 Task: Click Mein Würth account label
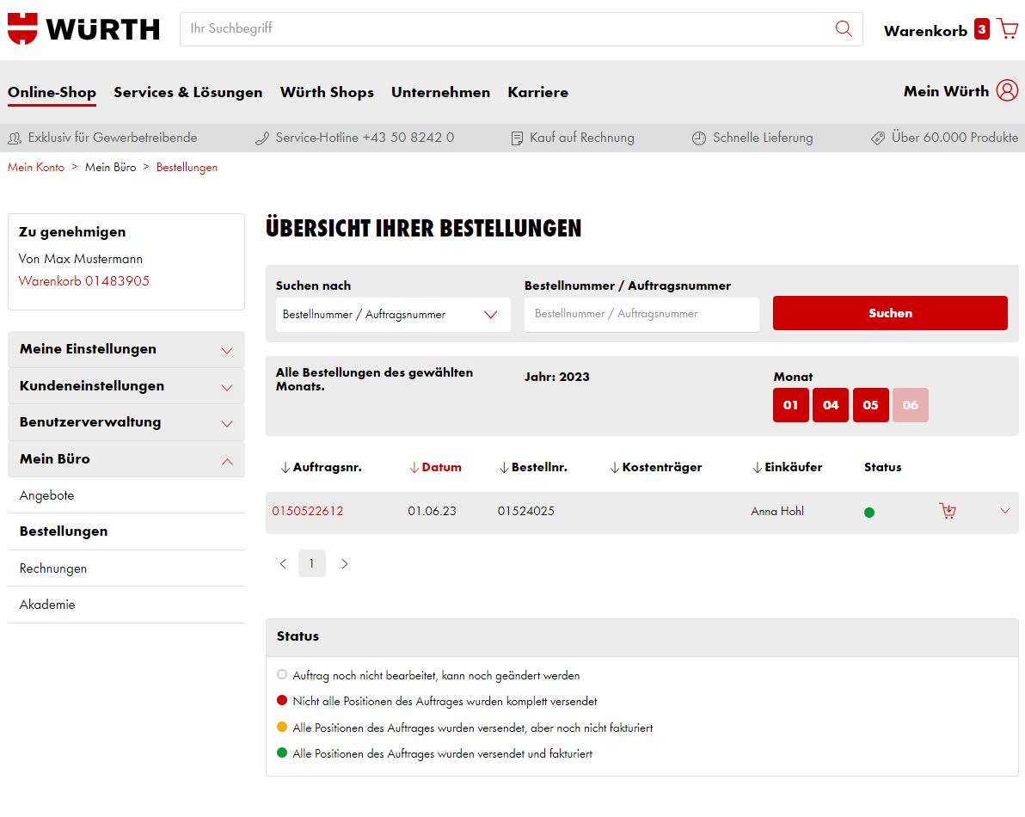946,91
